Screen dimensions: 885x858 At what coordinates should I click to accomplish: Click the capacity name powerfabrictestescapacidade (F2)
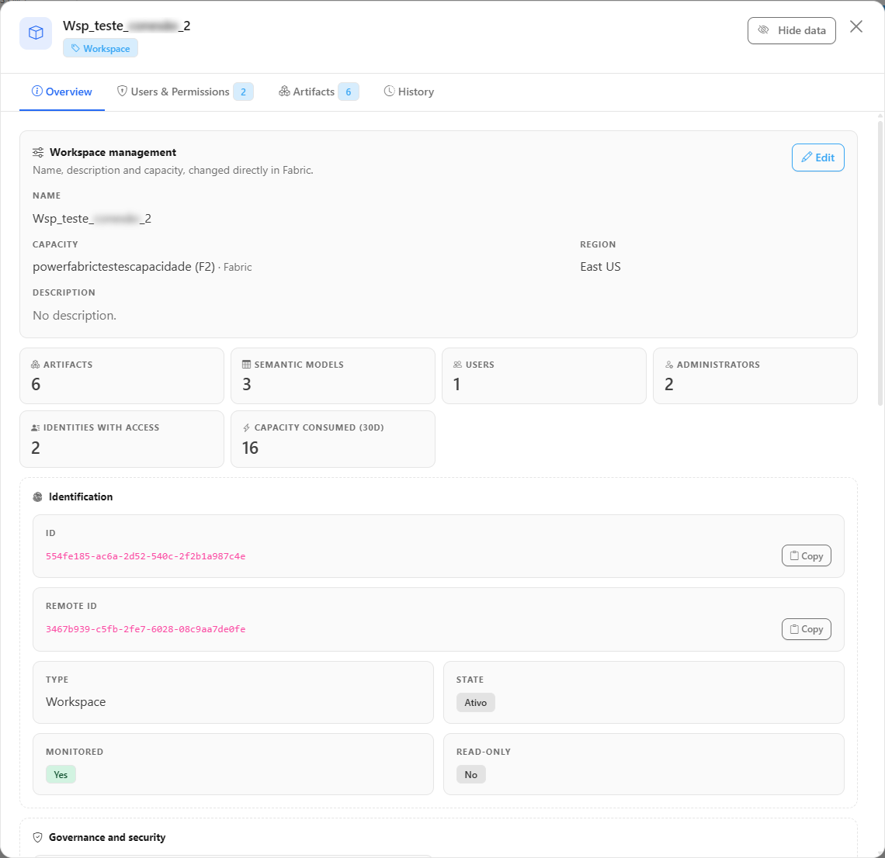(x=123, y=267)
